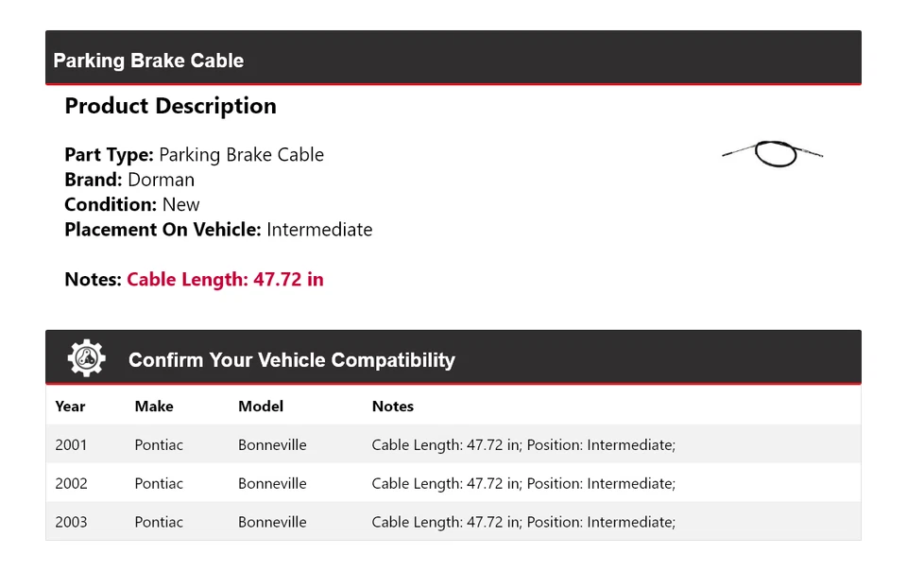Click the Confirm Your Vehicle Compatibility heading
Image resolution: width=907 pixels, height=571 pixels.
[x=291, y=360]
